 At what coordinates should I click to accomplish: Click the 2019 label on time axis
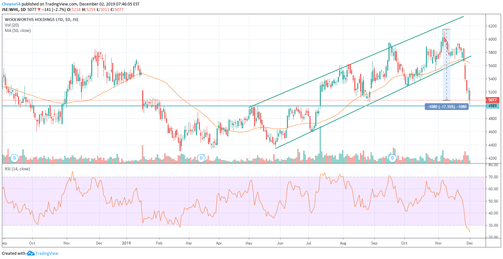[126, 243]
